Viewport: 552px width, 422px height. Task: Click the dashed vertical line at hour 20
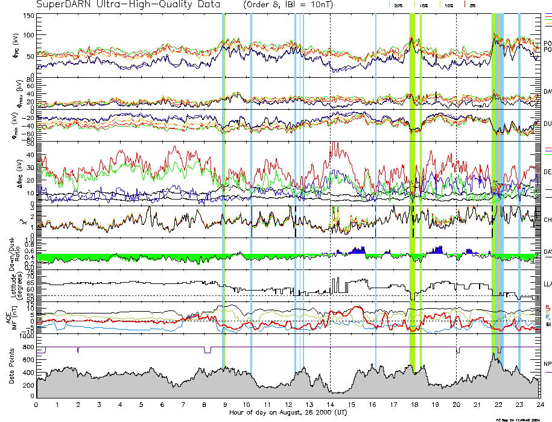pyautogui.click(x=457, y=181)
